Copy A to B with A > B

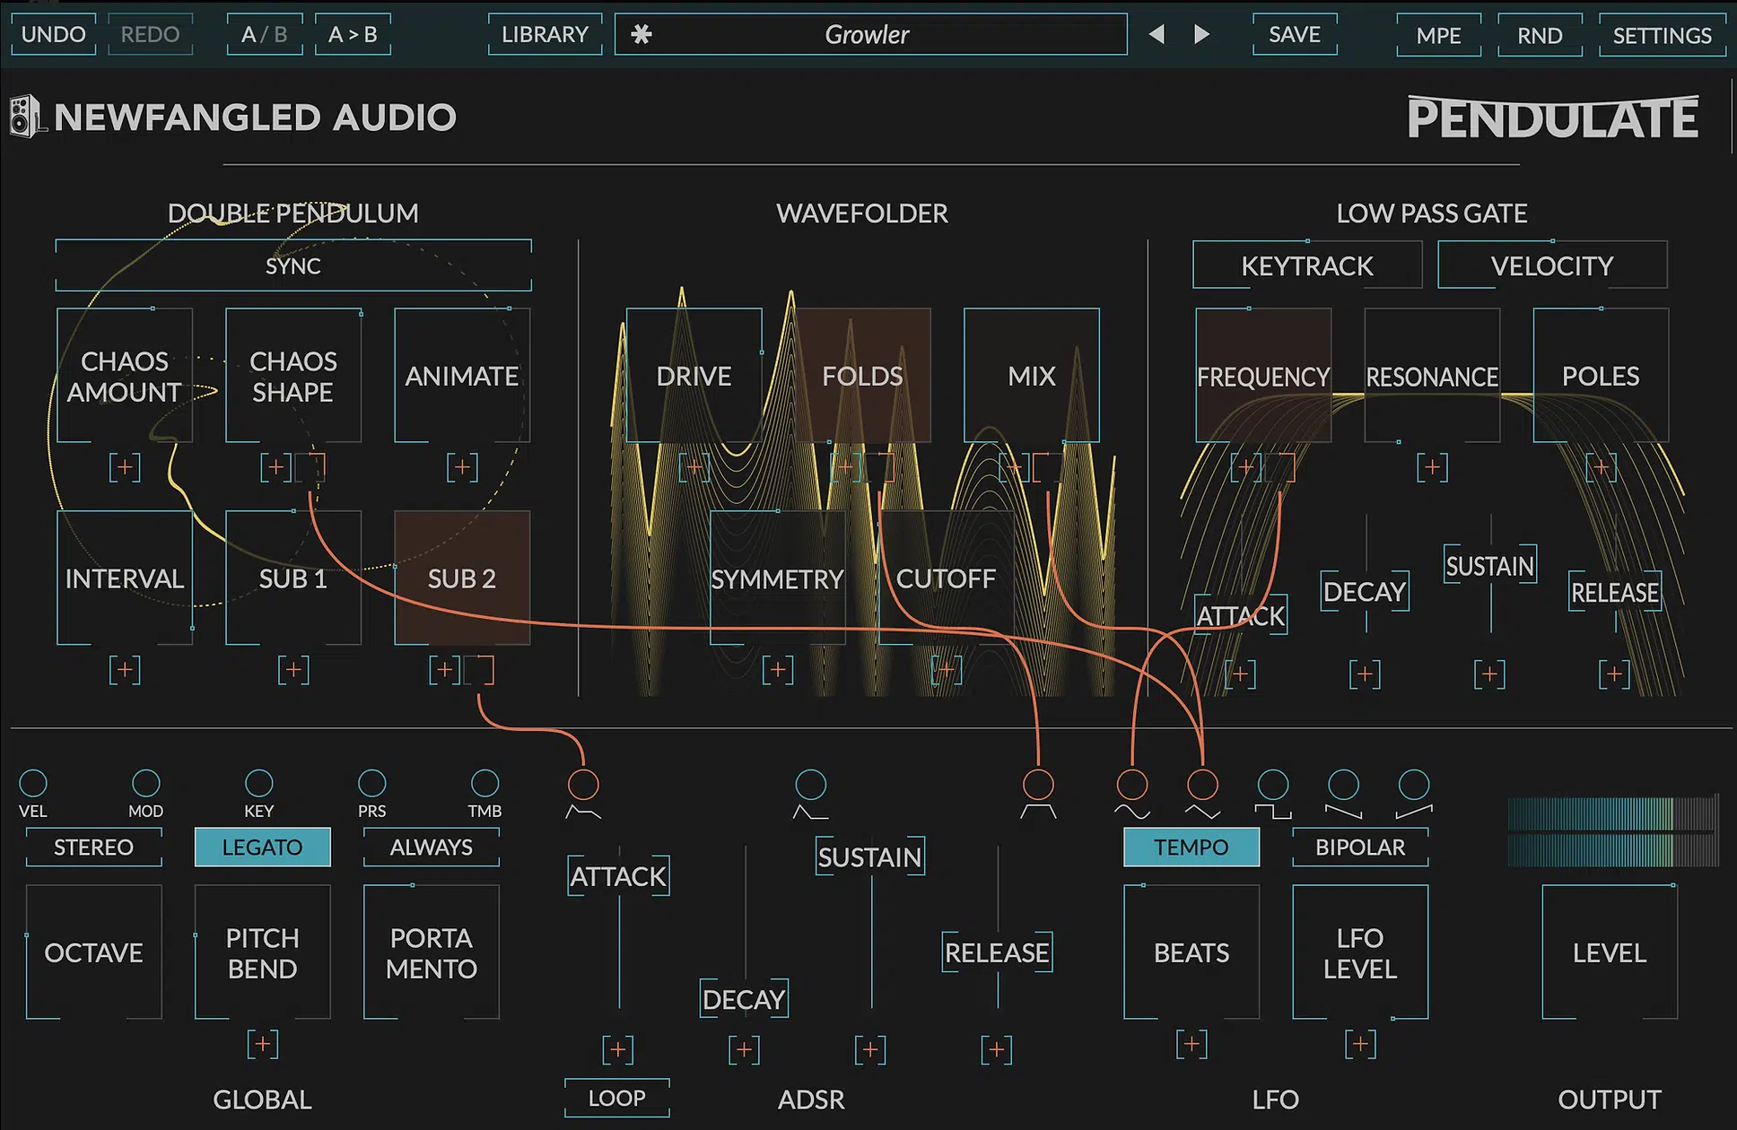click(x=353, y=34)
